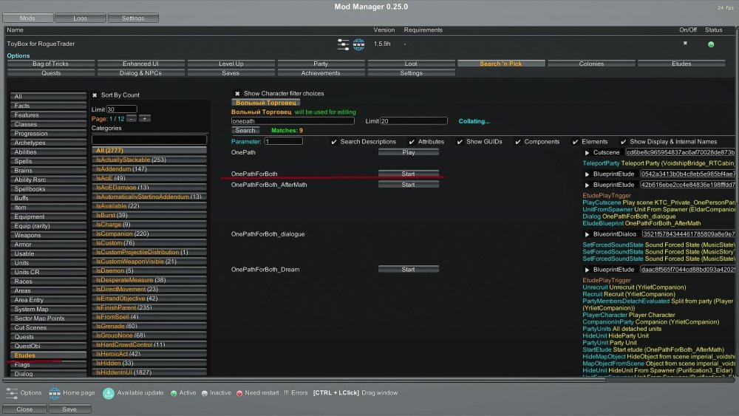This screenshot has height=416, width=739.
Task: Go to next categories page with plus
Action: pos(144,118)
